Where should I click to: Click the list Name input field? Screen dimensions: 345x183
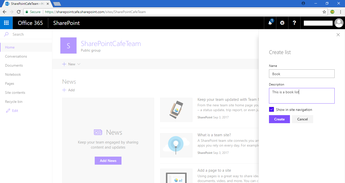click(x=302, y=74)
